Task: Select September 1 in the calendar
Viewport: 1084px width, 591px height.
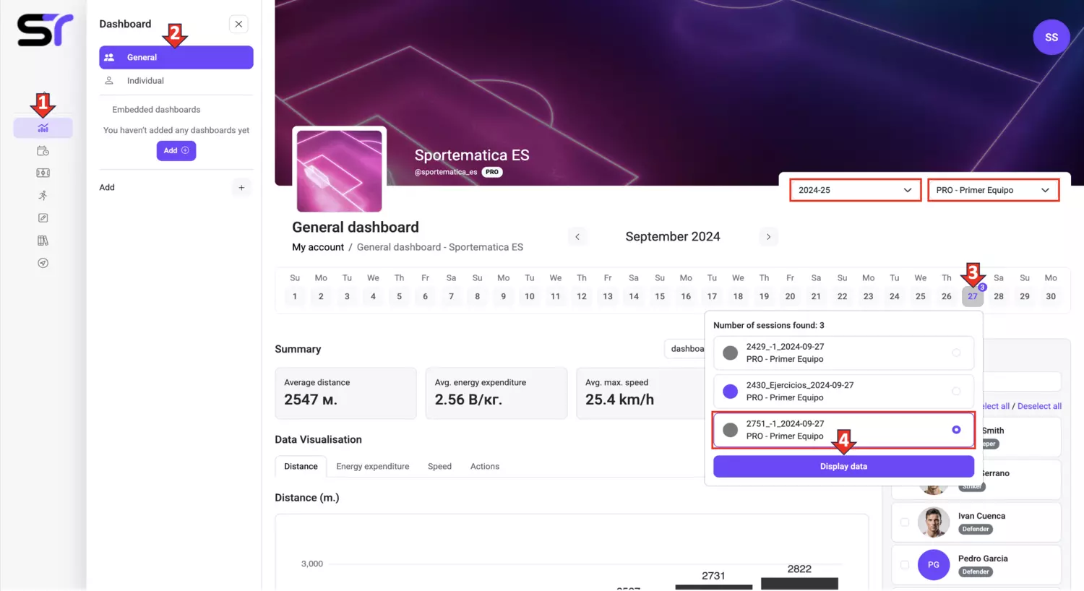Action: tap(295, 296)
